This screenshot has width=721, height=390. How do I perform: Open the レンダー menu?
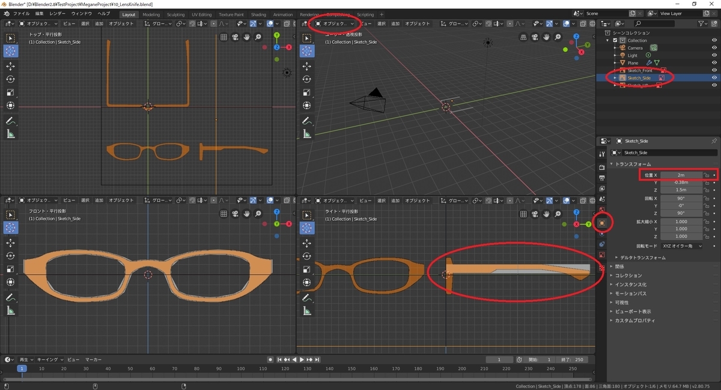tap(58, 14)
